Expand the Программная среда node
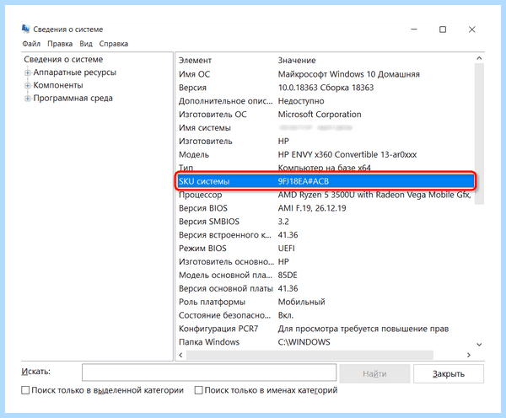The height and width of the screenshot is (418, 506). tap(28, 99)
